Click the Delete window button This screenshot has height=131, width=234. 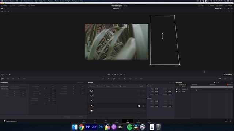141,86
